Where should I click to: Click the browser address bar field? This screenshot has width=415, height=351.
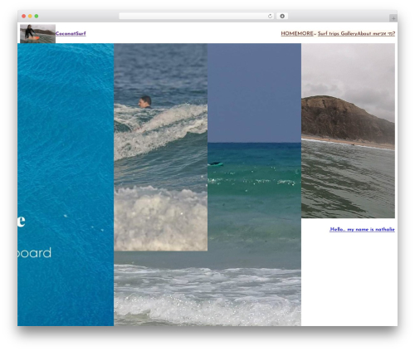pyautogui.click(x=197, y=17)
